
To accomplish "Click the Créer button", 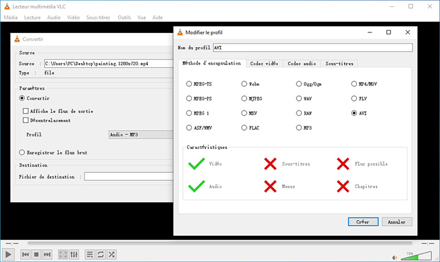I will click(x=363, y=222).
